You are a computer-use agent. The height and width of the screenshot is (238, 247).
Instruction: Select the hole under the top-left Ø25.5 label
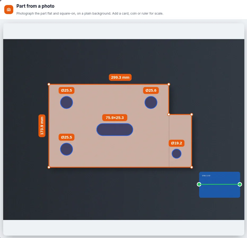67,103
